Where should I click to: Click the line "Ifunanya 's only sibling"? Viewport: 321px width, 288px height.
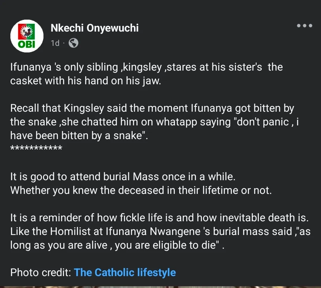point(146,67)
